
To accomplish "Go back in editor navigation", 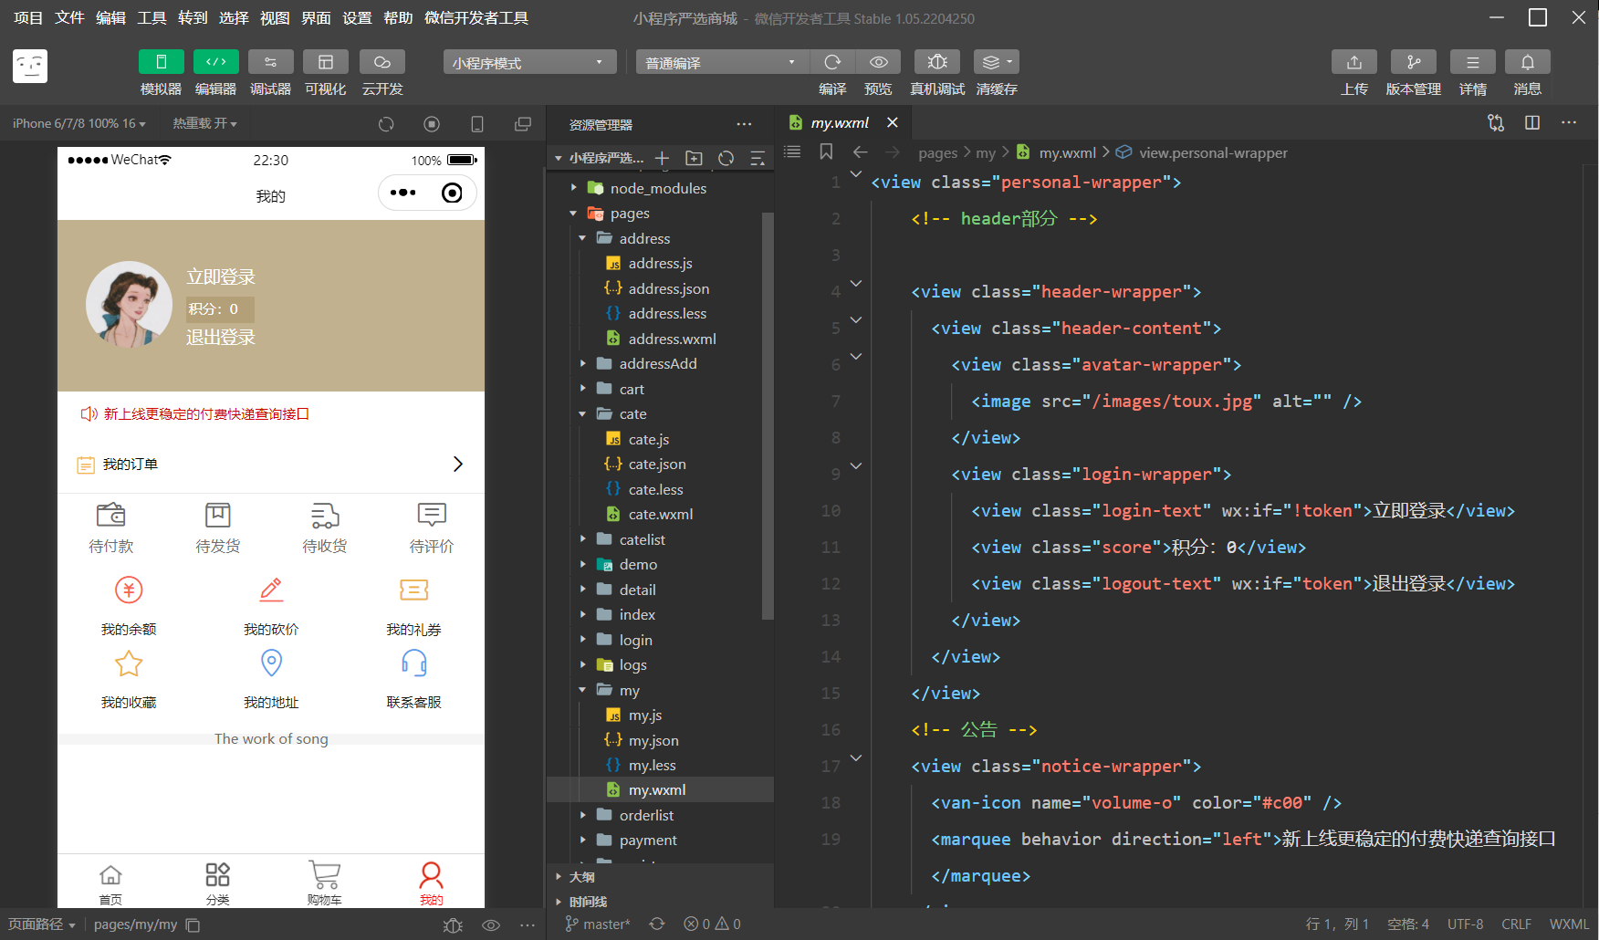I will pos(860,152).
